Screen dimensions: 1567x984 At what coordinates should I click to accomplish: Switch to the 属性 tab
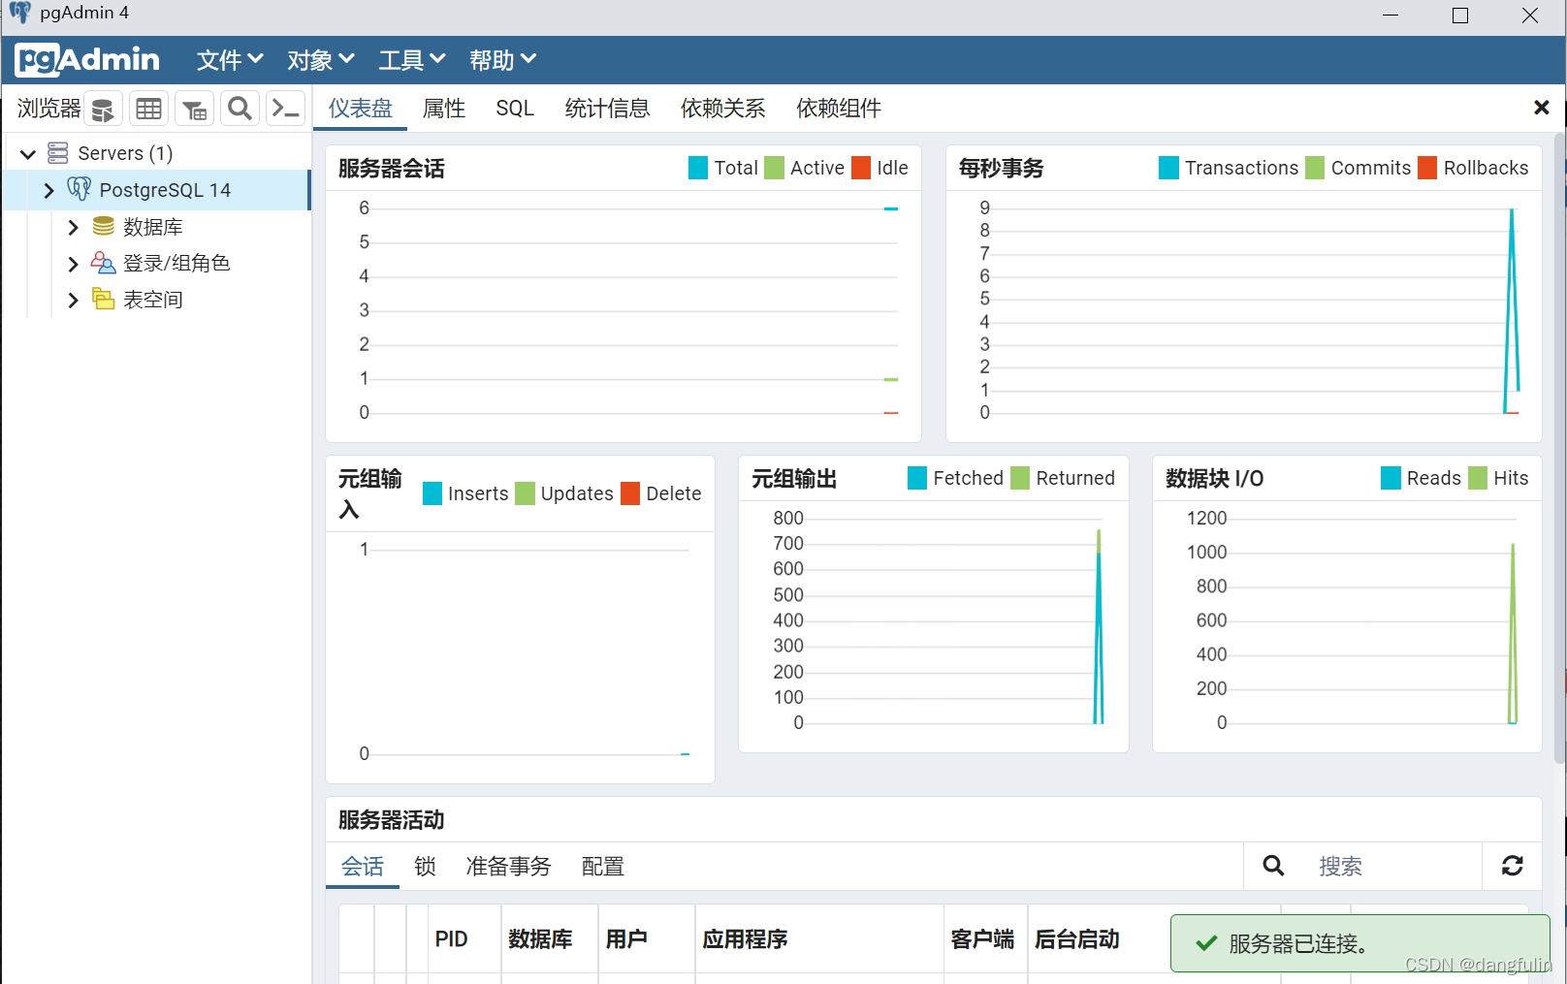(444, 109)
